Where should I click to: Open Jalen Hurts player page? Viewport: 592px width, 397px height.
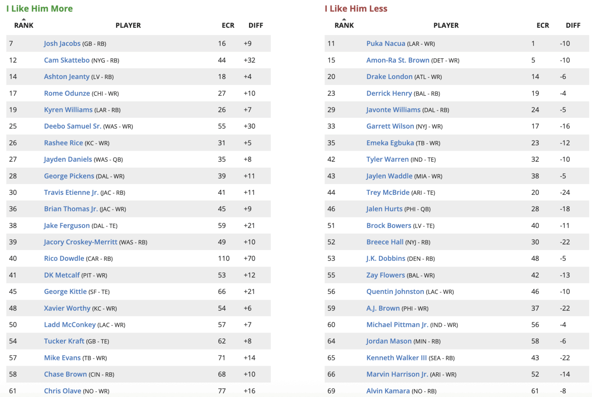click(384, 209)
